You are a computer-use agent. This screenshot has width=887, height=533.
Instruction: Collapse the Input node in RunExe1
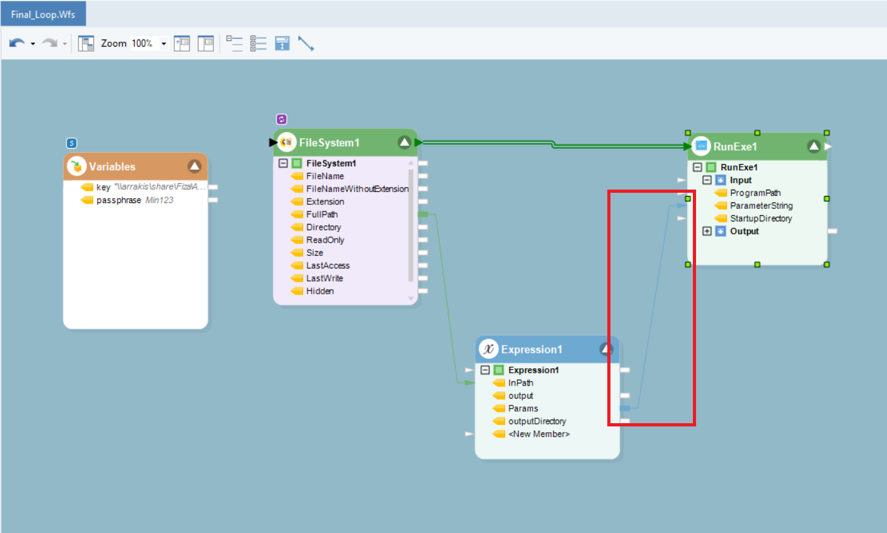coord(707,180)
